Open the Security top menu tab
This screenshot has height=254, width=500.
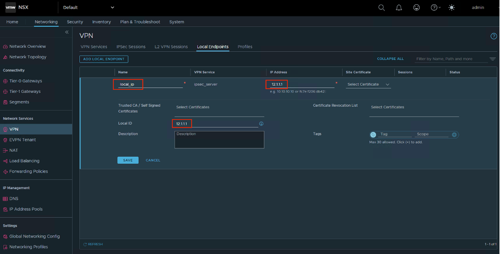[x=75, y=22]
